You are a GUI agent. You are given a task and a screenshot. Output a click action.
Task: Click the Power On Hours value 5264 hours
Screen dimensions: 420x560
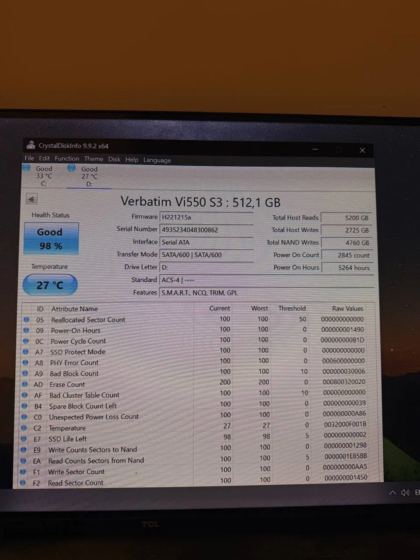[347, 267]
